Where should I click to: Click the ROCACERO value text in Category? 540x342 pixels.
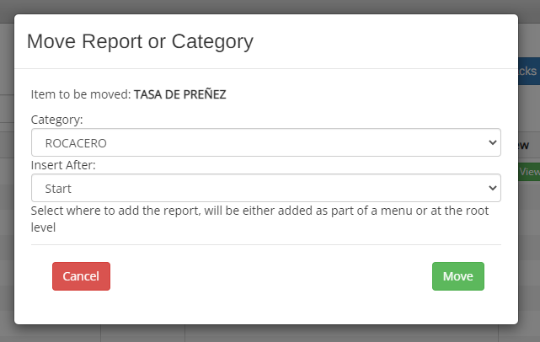76,142
